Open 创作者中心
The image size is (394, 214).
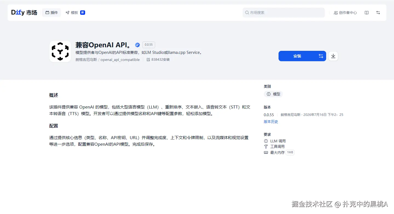pyautogui.click(x=345, y=13)
